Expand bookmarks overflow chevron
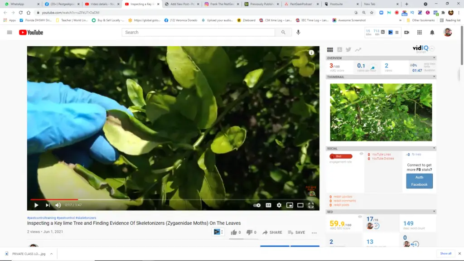 coord(400,20)
